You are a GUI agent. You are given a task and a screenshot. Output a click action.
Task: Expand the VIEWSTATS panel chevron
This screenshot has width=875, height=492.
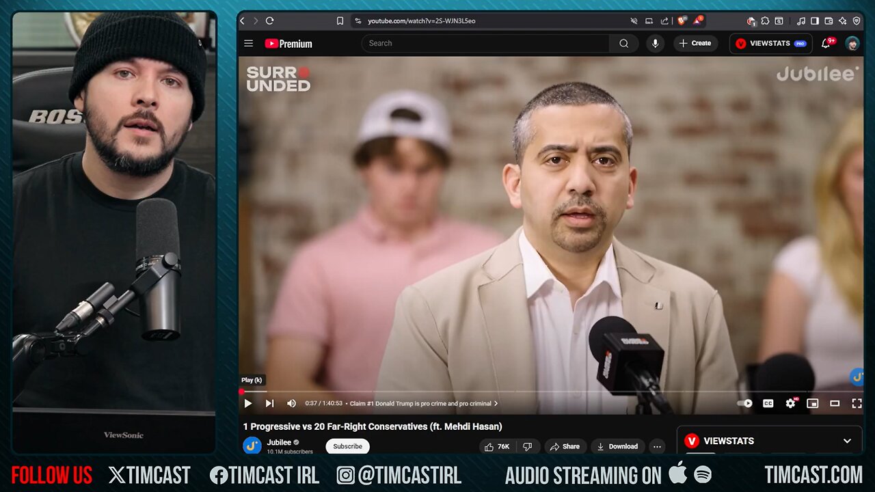847,441
